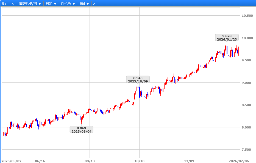Click the 2025/05/02 date axis label
Image resolution: width=256 pixels, height=163 pixels.
coord(12,161)
